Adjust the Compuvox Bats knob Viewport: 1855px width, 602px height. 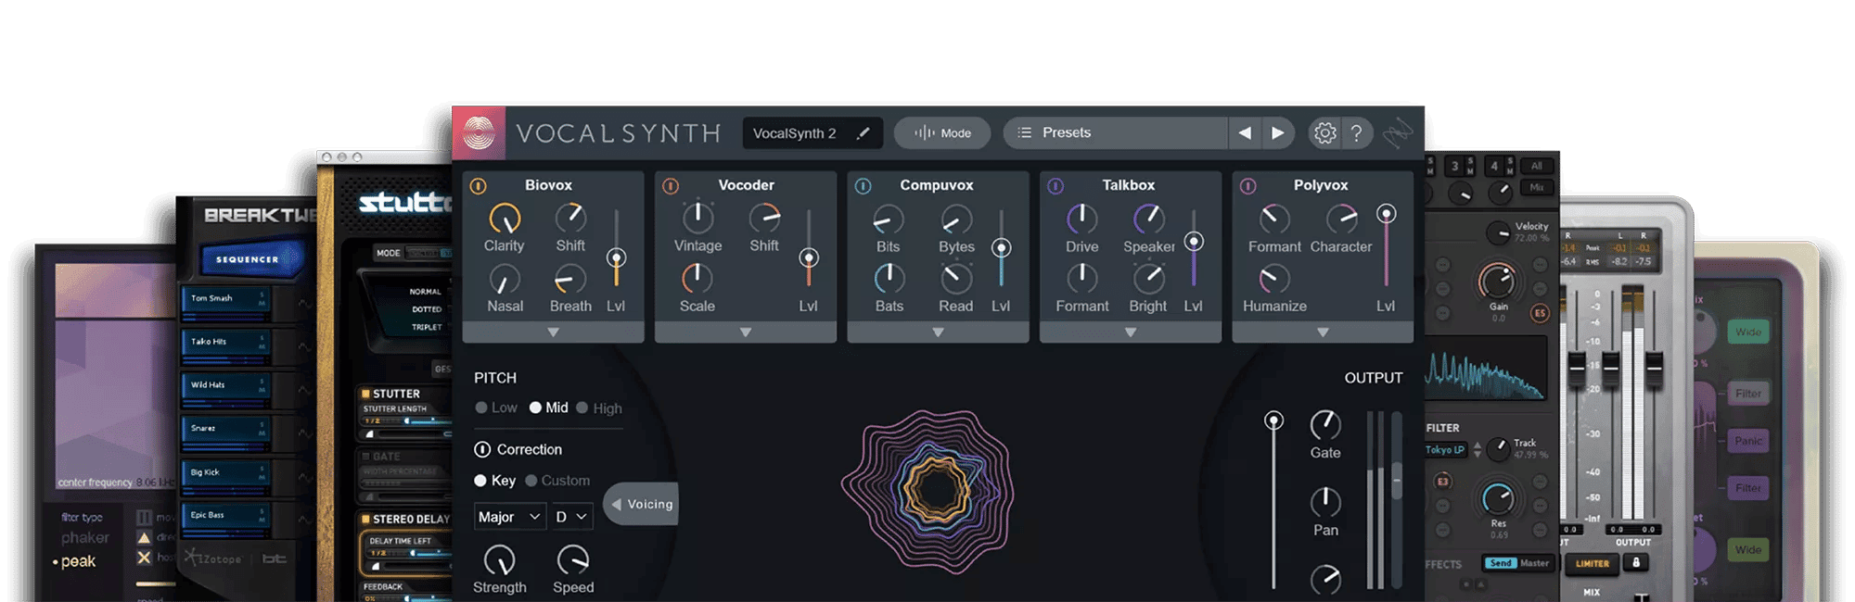click(889, 279)
